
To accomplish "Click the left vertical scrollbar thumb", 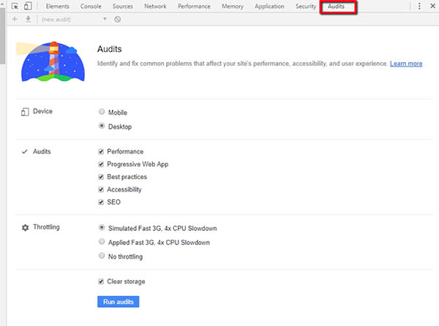I will 2,37.
